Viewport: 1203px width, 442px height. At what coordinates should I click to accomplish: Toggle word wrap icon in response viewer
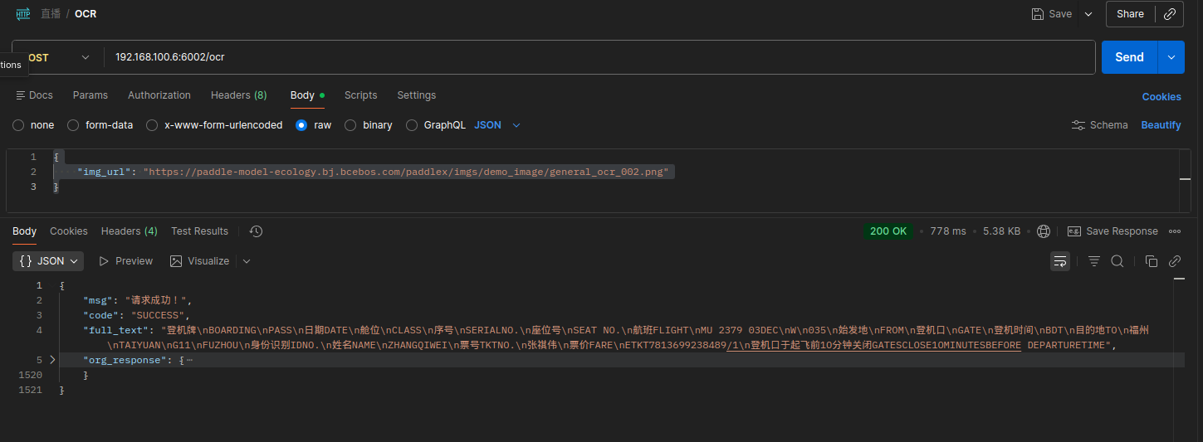(1060, 261)
